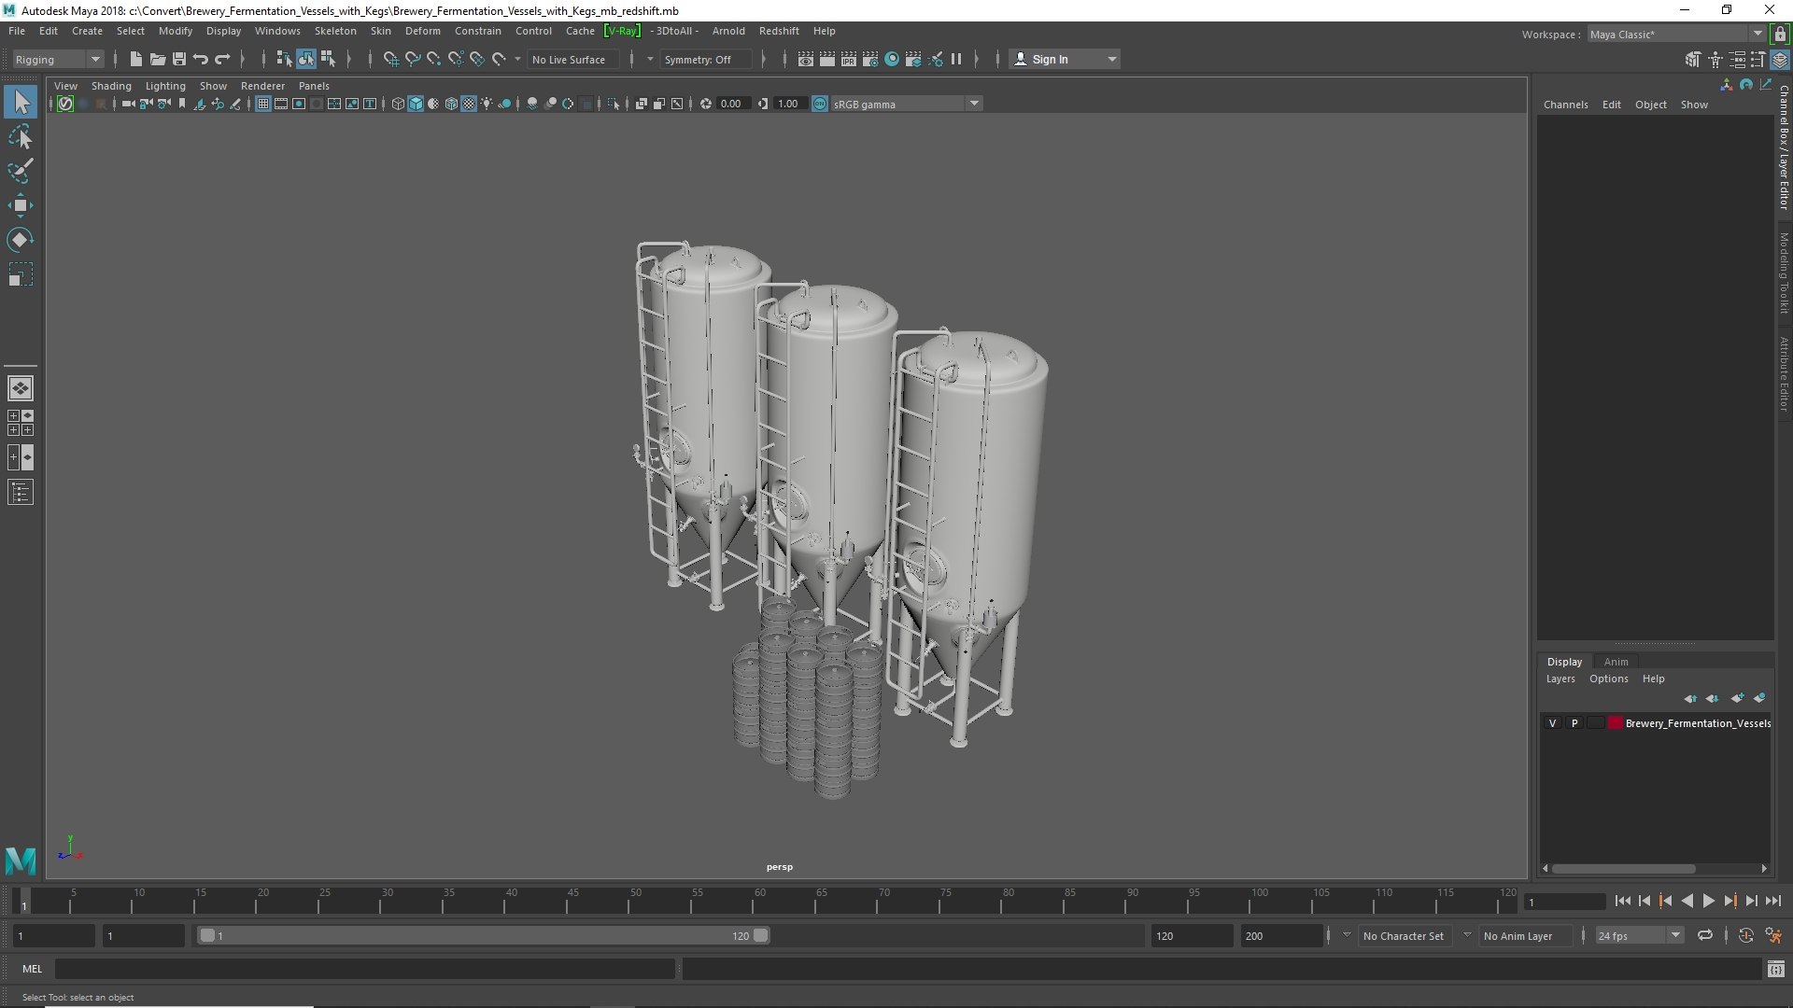The width and height of the screenshot is (1793, 1008).
Task: Toggle loop playback mode
Action: (1705, 935)
